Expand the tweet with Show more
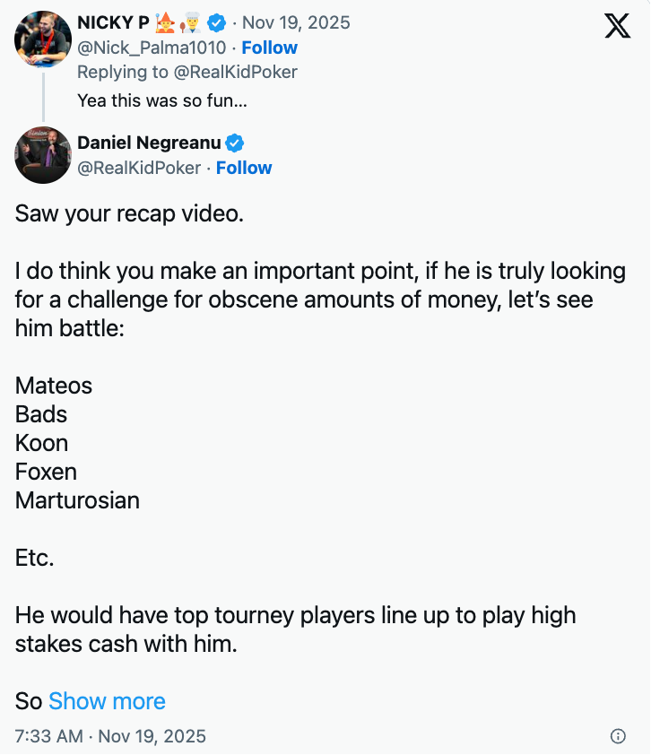 click(x=107, y=701)
